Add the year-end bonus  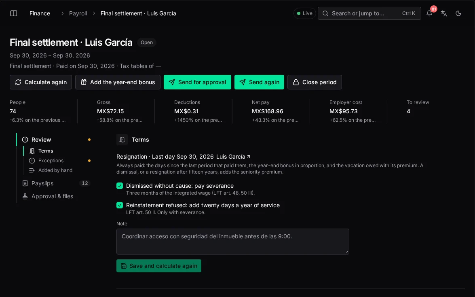point(118,82)
